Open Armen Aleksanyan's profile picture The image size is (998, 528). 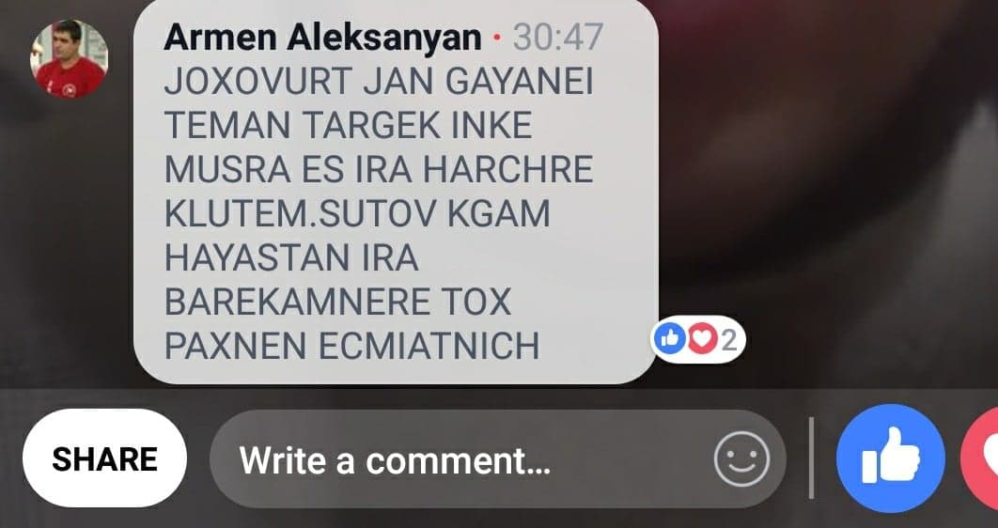click(x=69, y=58)
